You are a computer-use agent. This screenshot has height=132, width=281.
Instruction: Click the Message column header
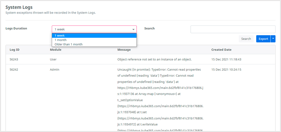(124, 50)
